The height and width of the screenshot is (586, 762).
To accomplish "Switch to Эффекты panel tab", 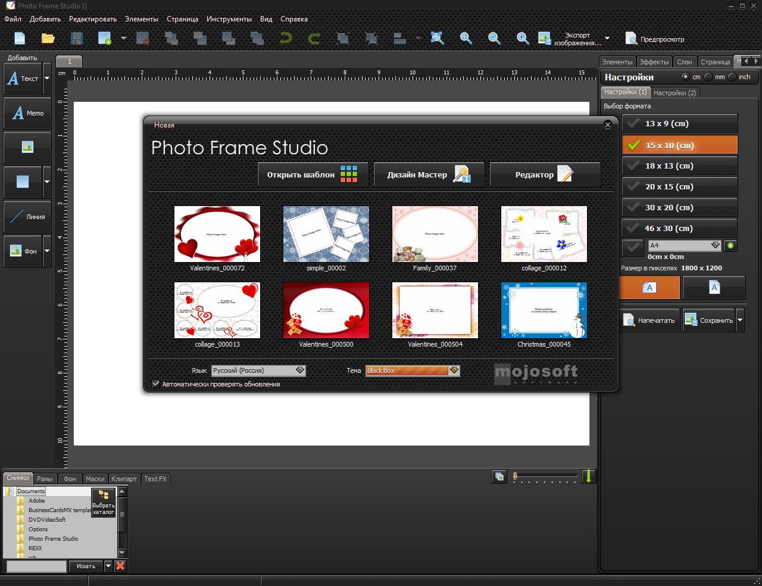I will pos(654,62).
